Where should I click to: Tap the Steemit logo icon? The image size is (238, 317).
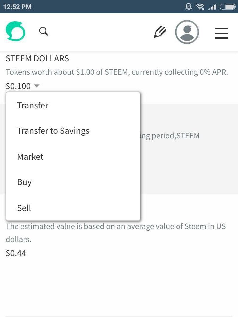pos(15,32)
